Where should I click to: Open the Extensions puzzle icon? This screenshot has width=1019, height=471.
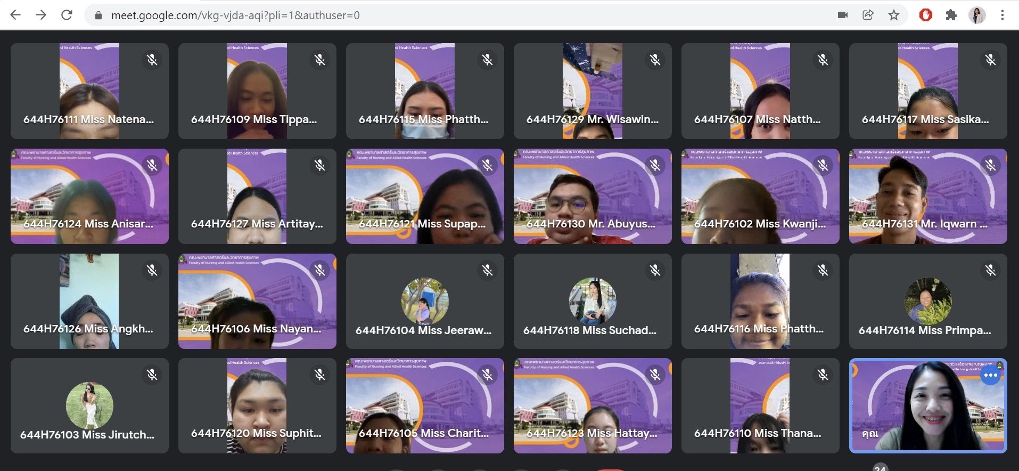click(951, 15)
